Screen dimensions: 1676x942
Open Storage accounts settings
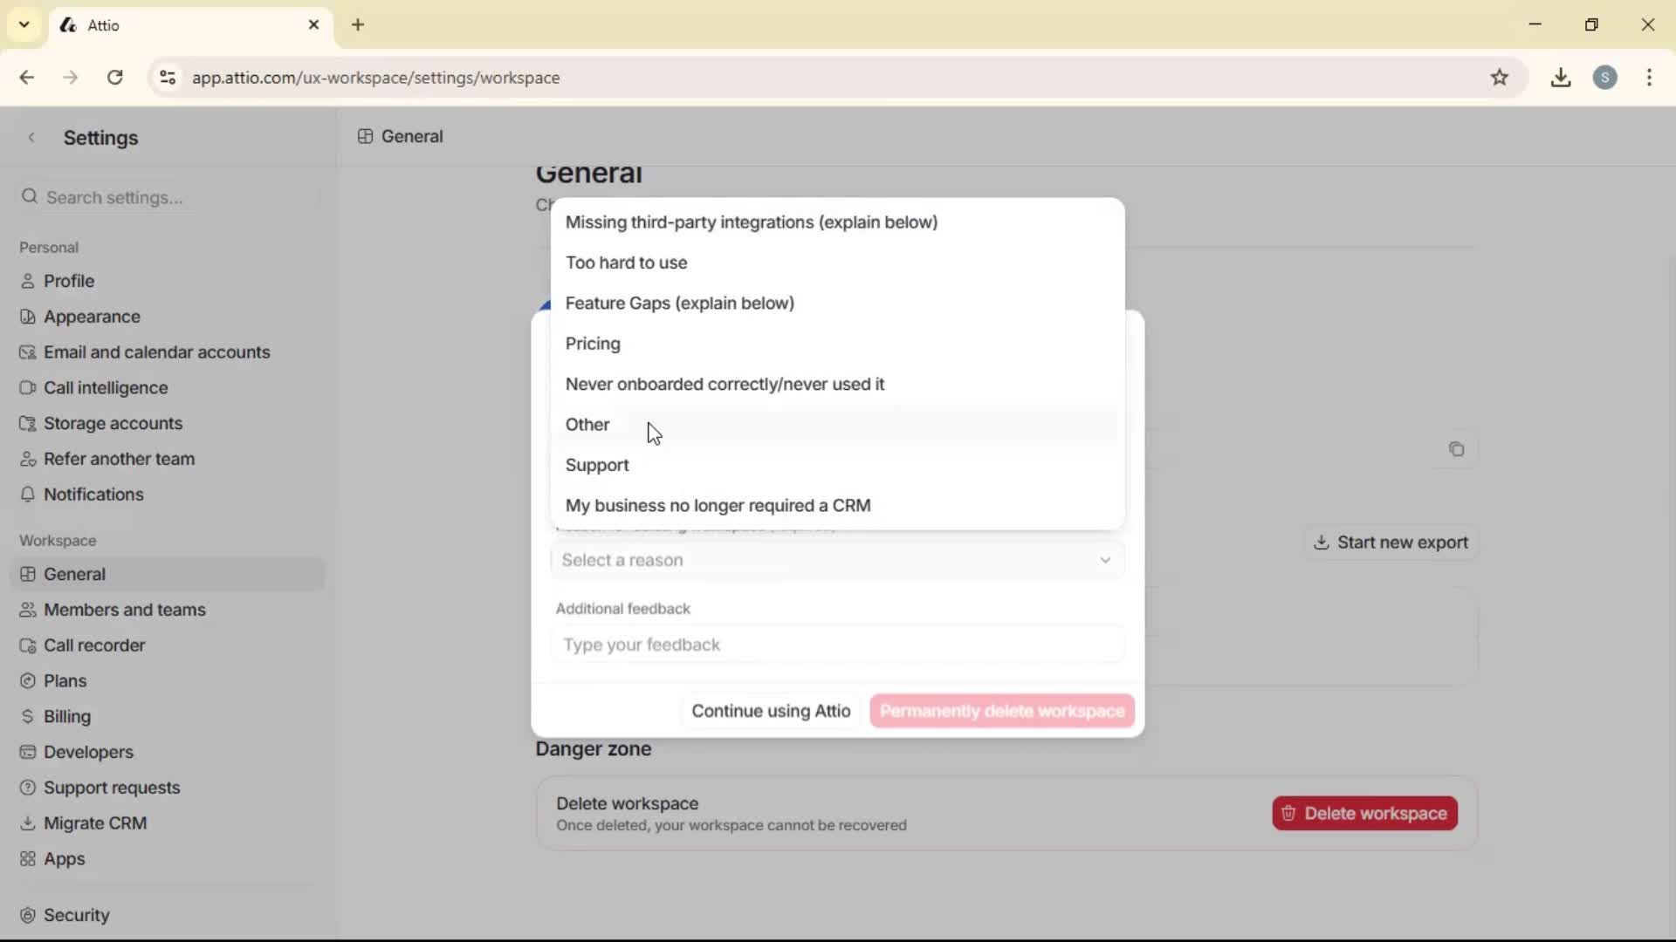(x=112, y=423)
